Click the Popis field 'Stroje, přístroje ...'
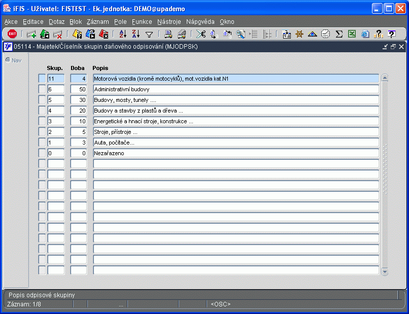 tap(236, 132)
